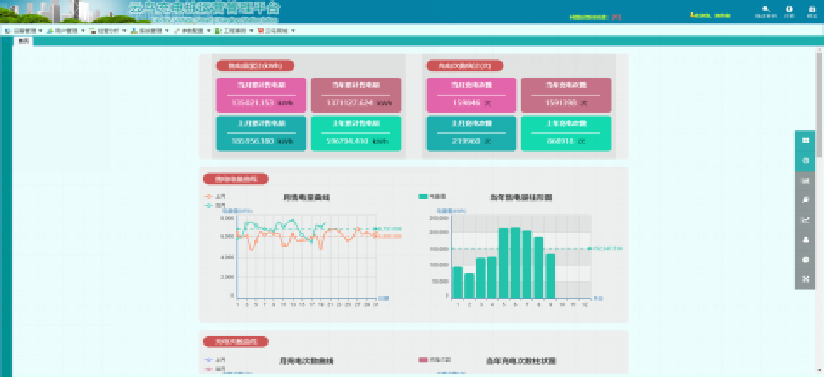Viewport: 825px width, 377px height.
Task: Click the first of three header utility icons
Action: pyautogui.click(x=766, y=11)
